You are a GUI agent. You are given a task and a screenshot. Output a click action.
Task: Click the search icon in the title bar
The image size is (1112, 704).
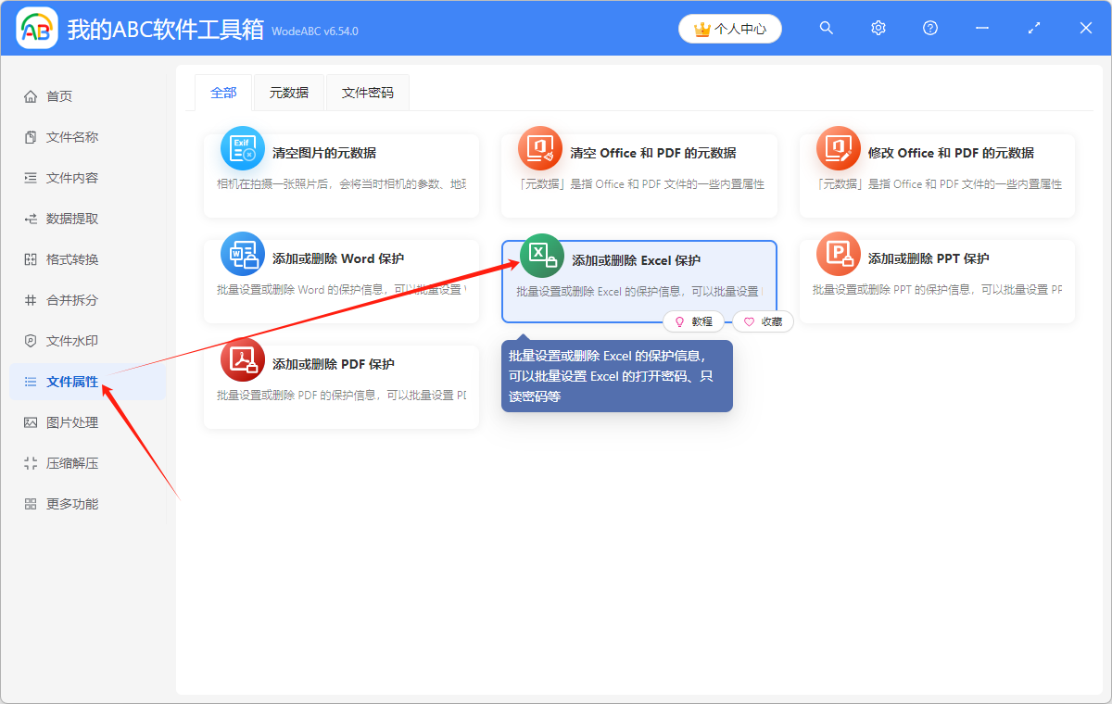[826, 28]
